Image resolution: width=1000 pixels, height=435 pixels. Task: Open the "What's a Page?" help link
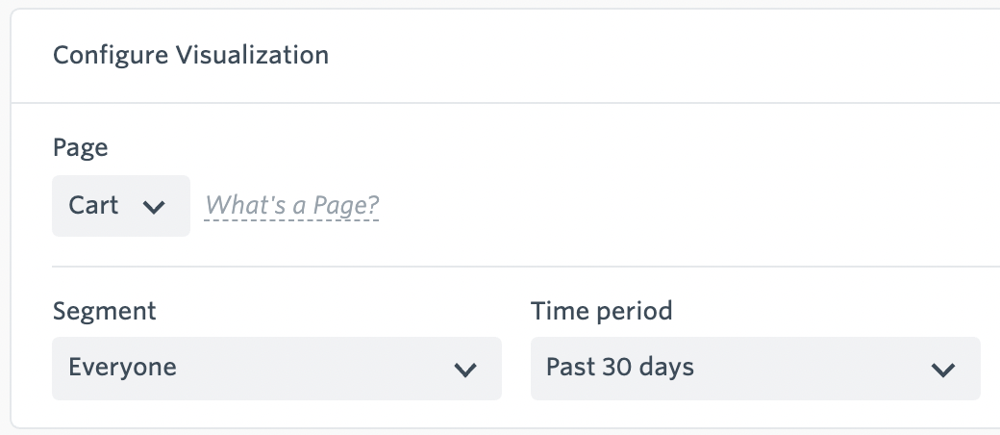pos(292,205)
